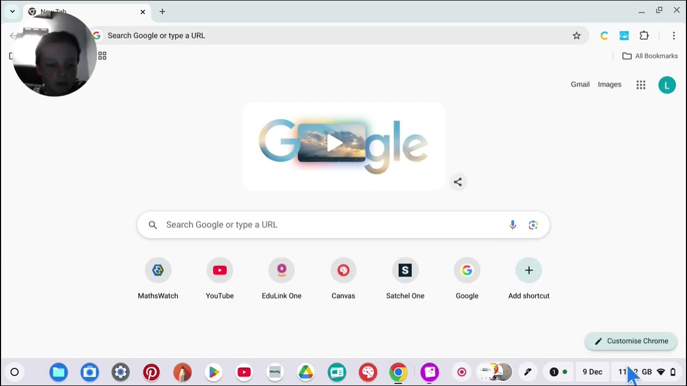Open Pinterest from the shelf
Screen dimensions: 687x386
coord(151,372)
